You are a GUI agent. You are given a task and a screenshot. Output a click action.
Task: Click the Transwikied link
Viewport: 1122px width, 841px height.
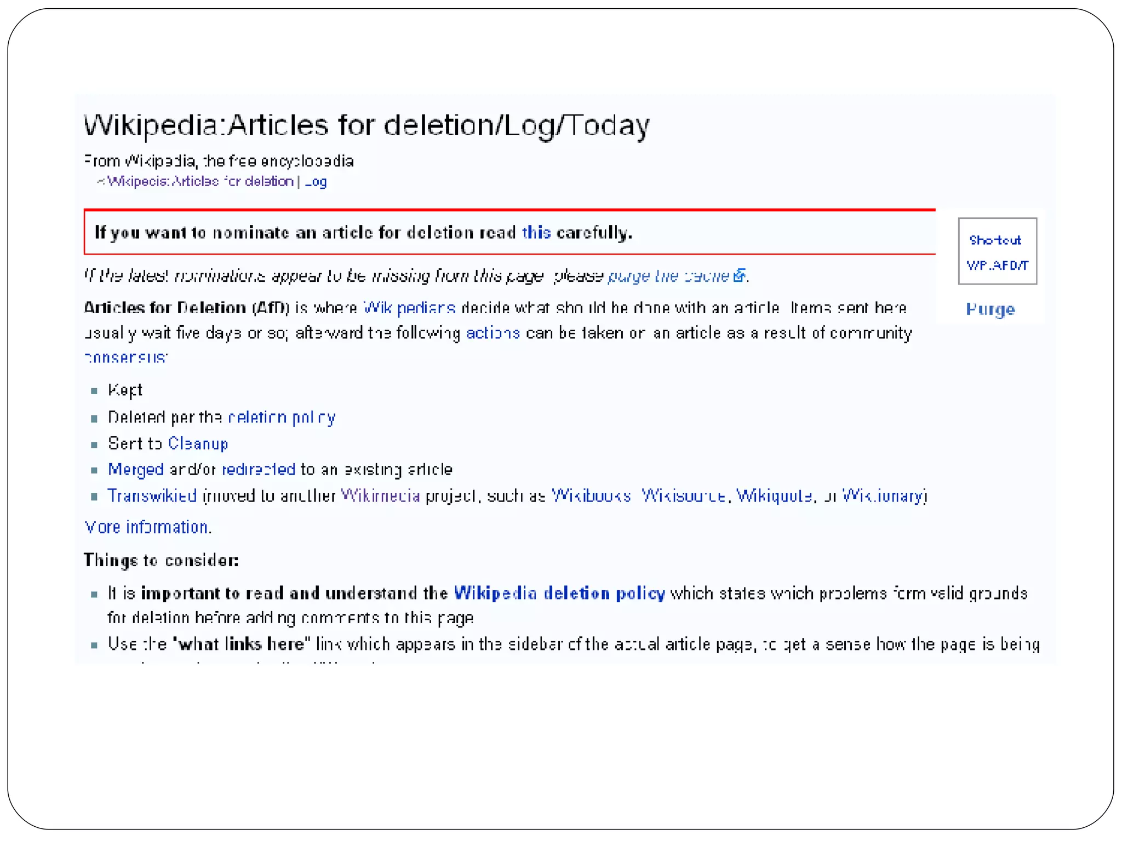click(x=152, y=496)
